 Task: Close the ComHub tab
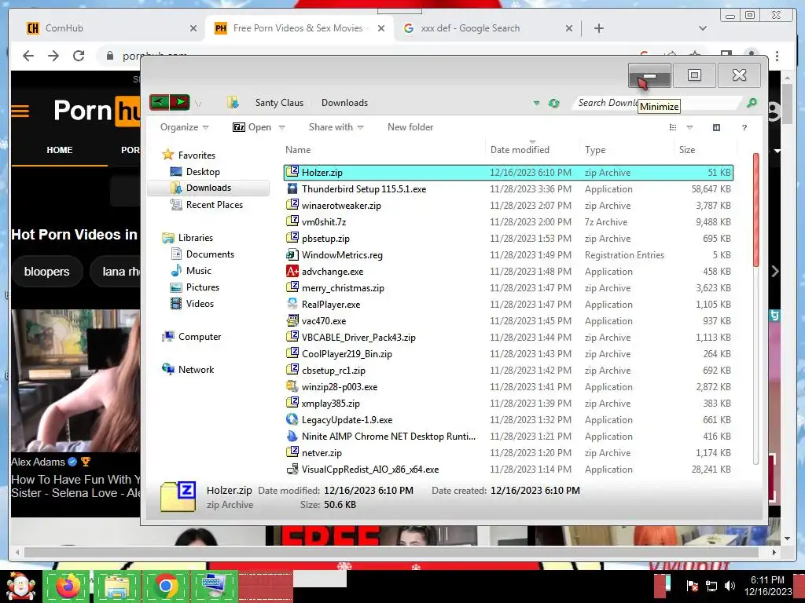pyautogui.click(x=193, y=29)
